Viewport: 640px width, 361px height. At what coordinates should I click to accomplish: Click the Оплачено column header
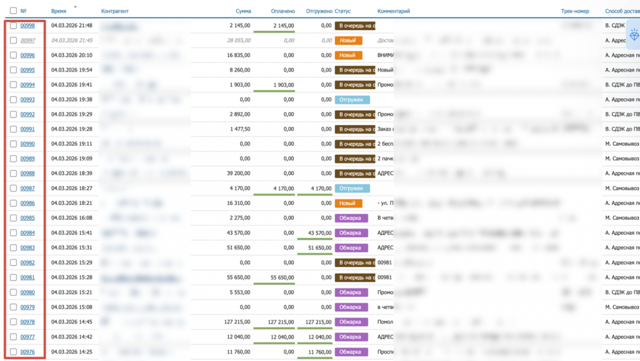[283, 11]
